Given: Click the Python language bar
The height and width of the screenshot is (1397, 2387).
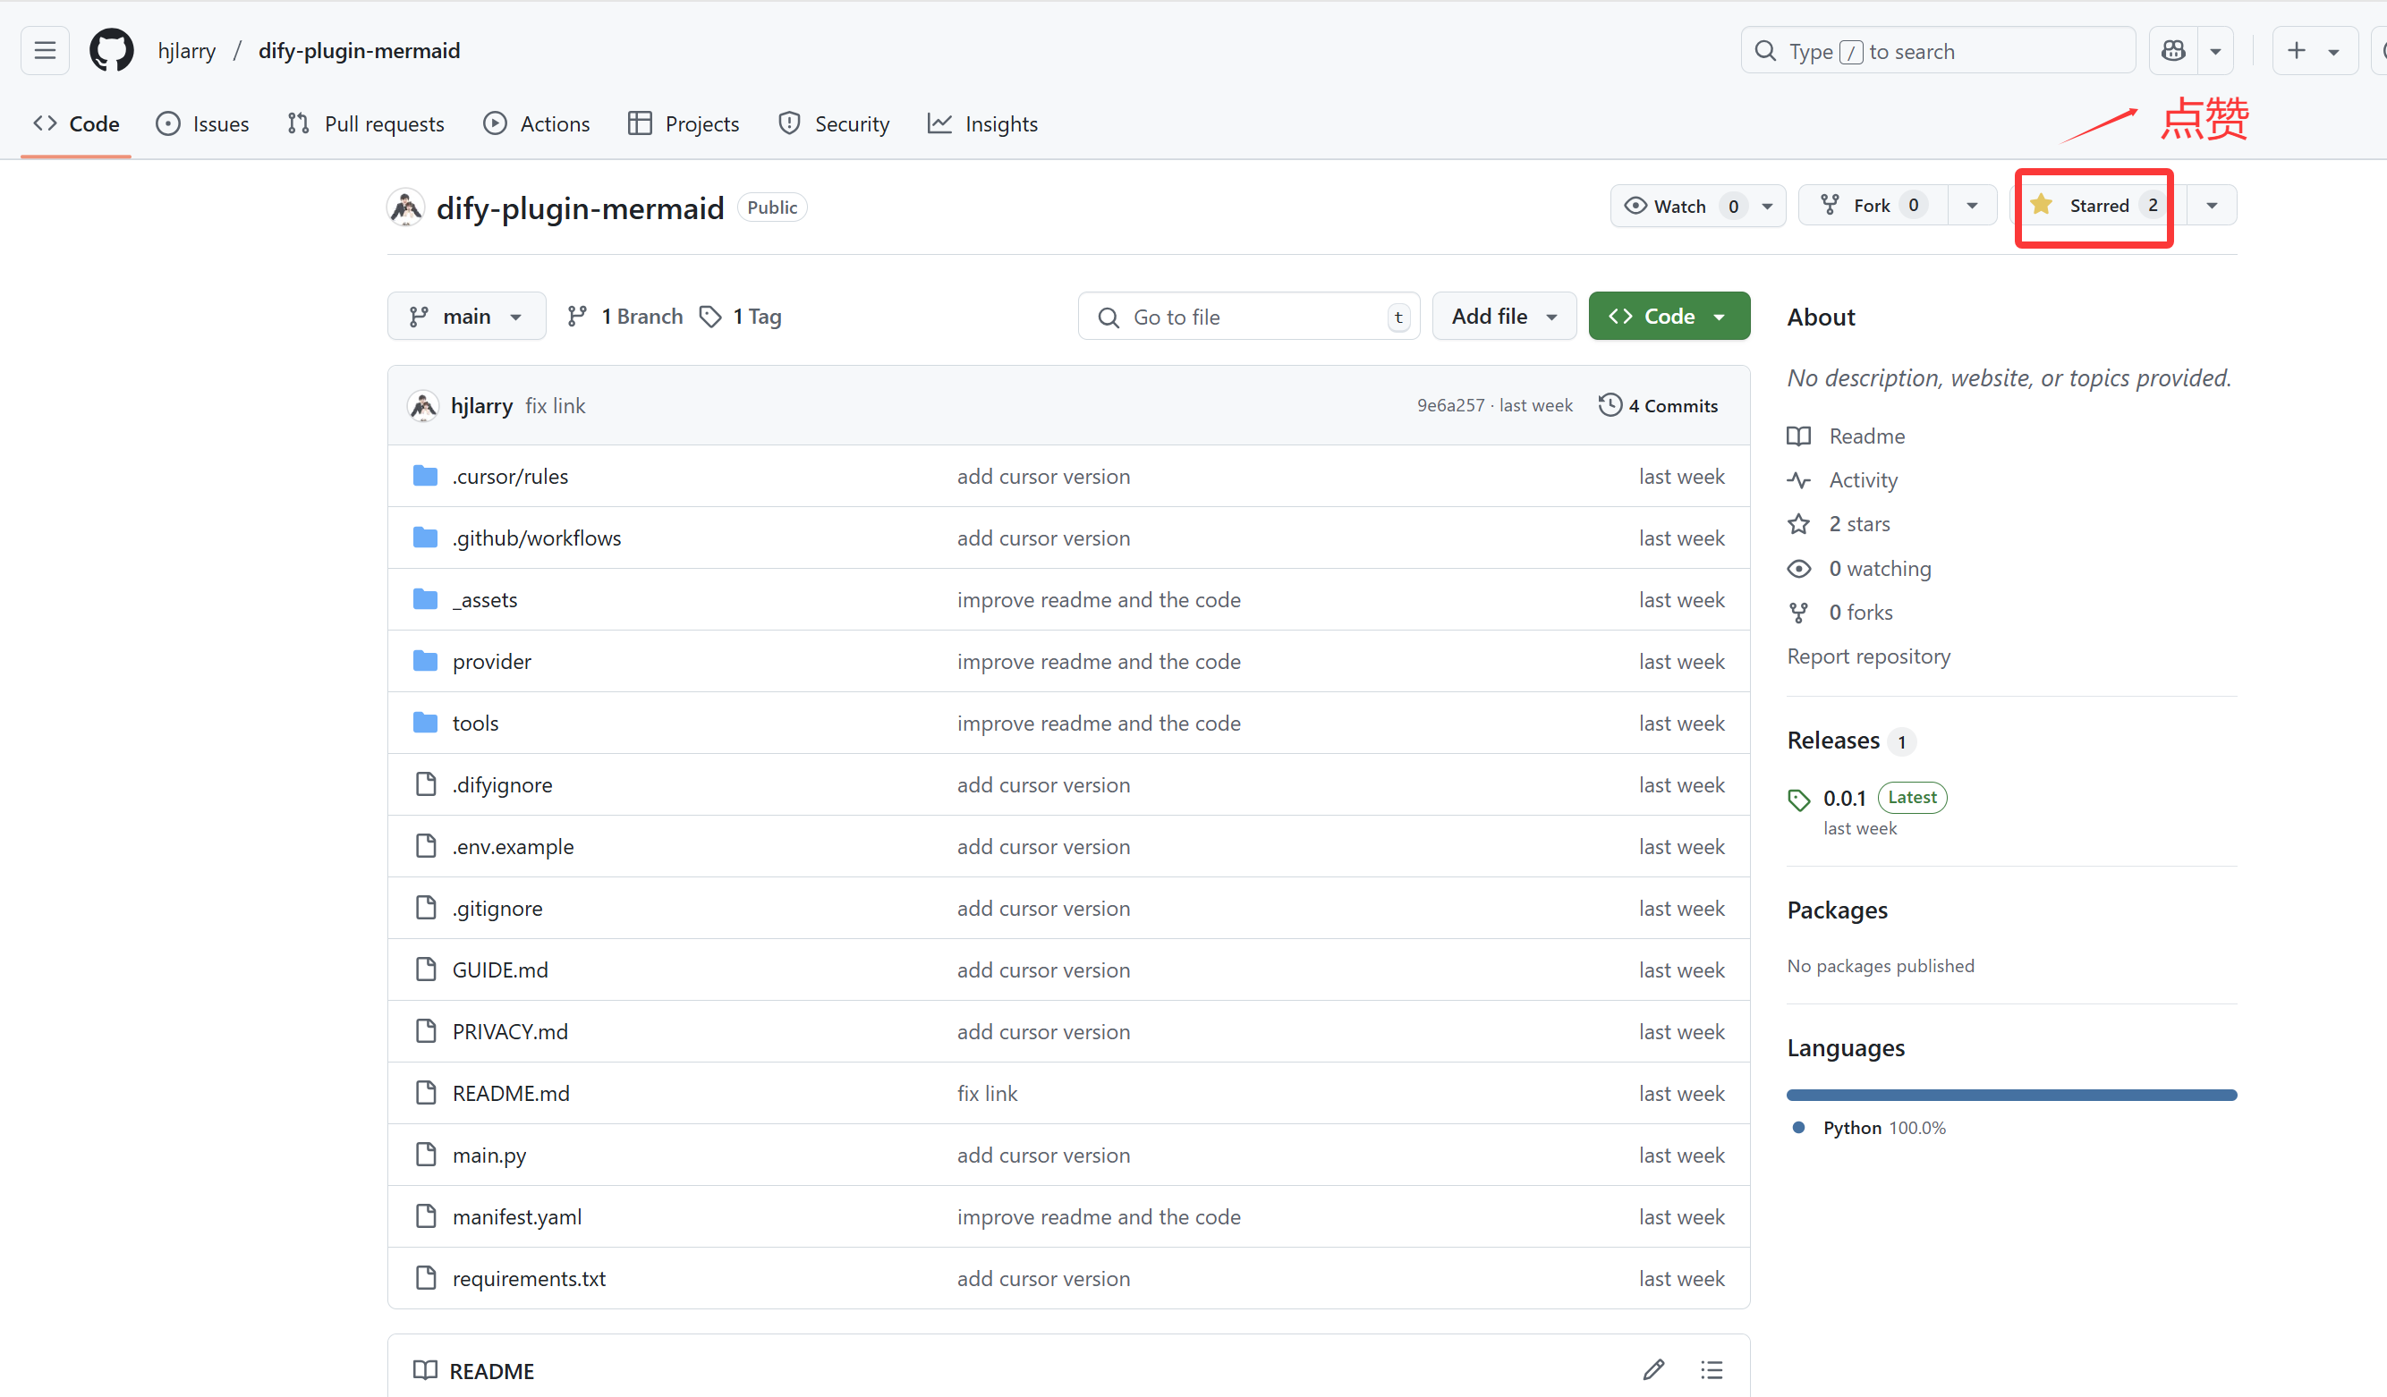Looking at the screenshot, I should (x=2011, y=1095).
